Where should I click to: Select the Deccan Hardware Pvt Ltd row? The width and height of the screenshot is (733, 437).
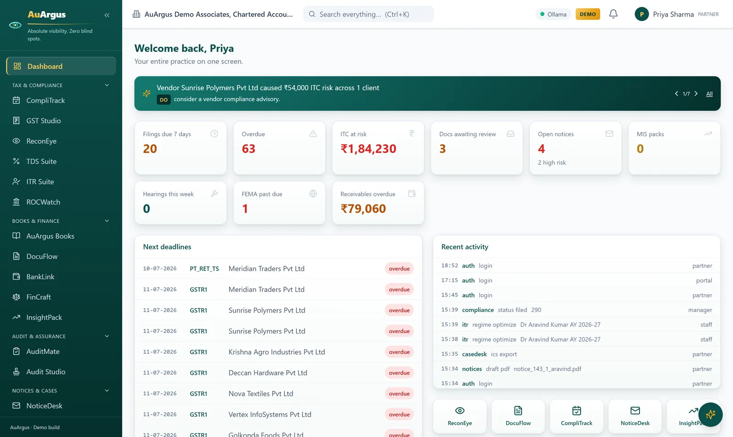[x=278, y=373]
